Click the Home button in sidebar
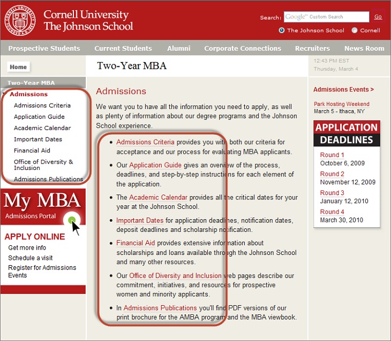391x341 pixels. tap(18, 67)
